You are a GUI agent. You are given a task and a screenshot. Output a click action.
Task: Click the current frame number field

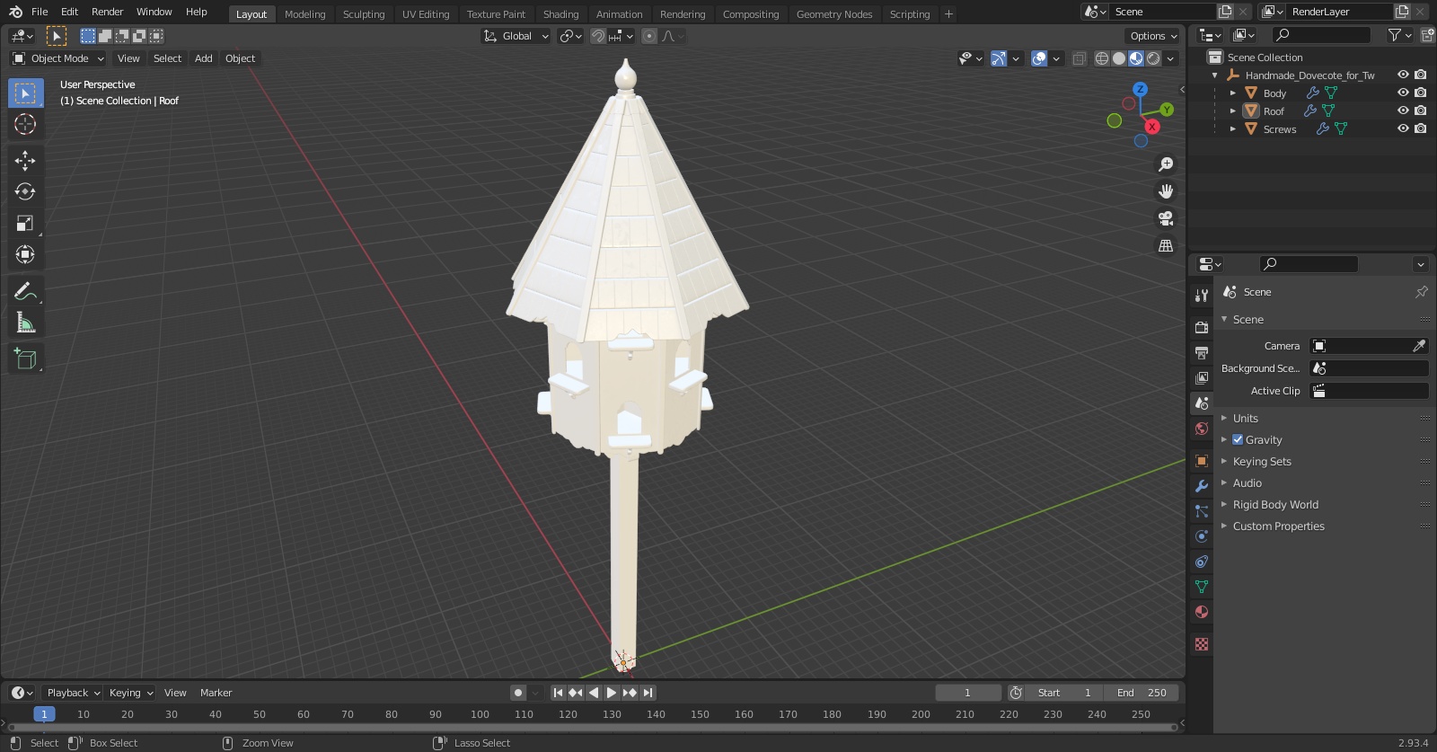click(x=967, y=693)
